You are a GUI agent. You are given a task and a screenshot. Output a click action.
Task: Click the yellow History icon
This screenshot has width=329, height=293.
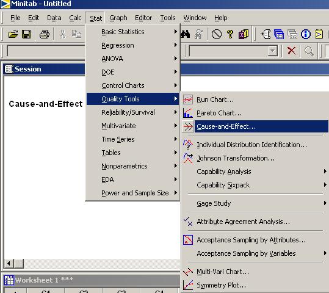pyautogui.click(x=319, y=34)
